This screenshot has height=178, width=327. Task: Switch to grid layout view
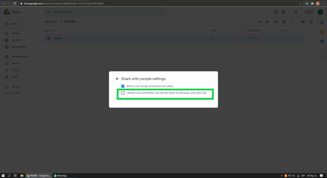[303, 22]
